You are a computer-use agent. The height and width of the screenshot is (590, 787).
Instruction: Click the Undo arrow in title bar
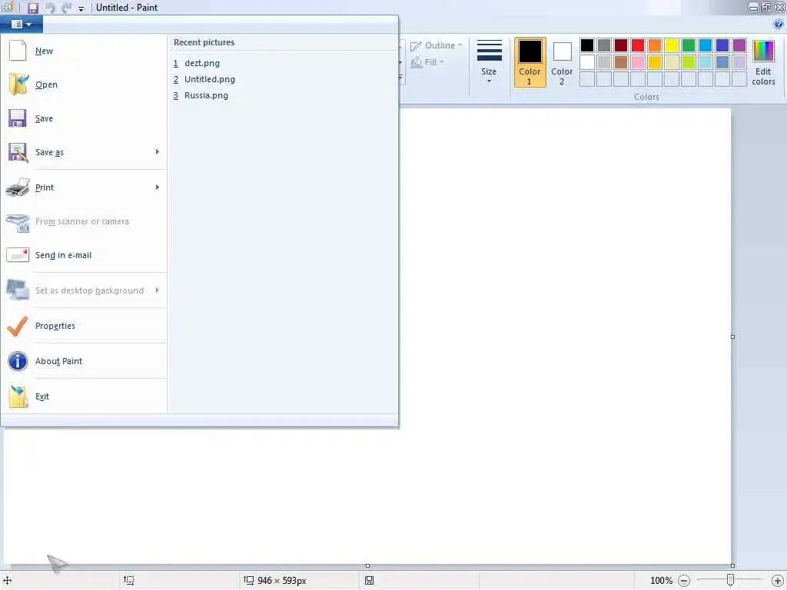(50, 8)
